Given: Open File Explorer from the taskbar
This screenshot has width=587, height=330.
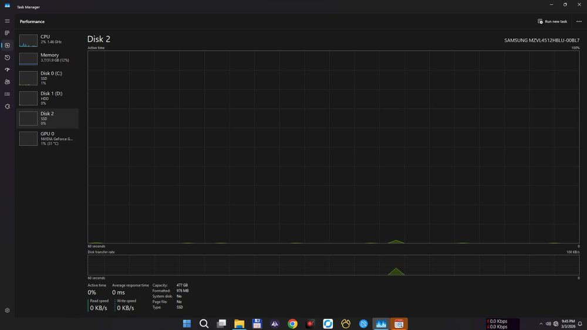Looking at the screenshot, I should (239, 324).
